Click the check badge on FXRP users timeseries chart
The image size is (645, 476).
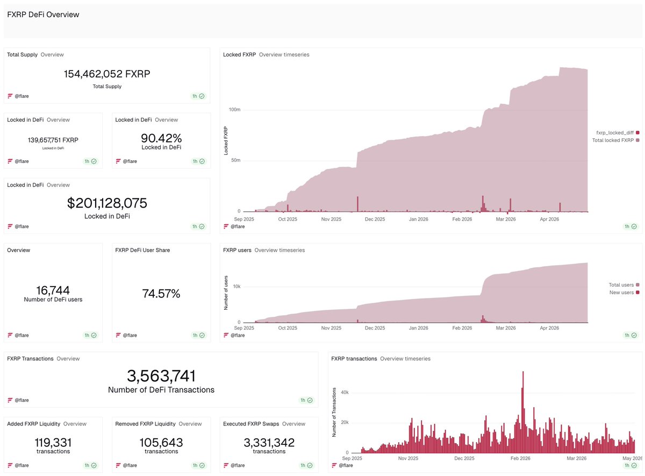634,335
